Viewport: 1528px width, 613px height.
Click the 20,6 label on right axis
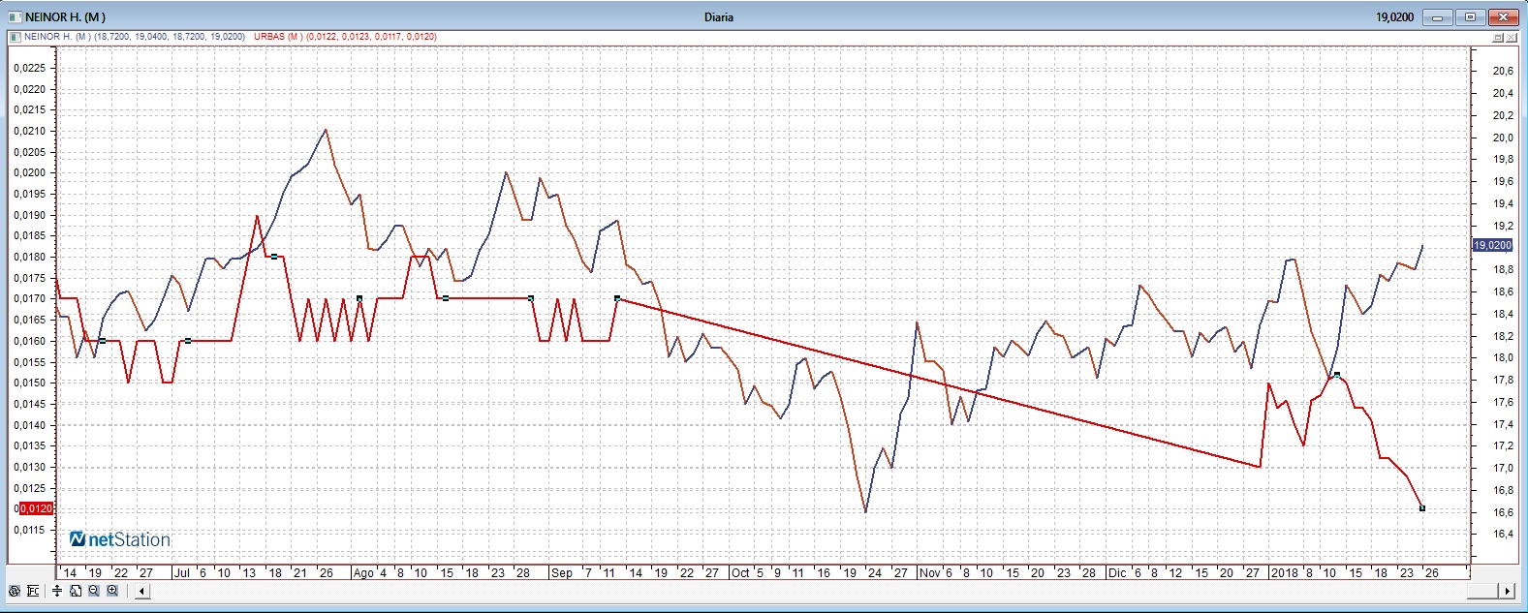(x=1503, y=71)
